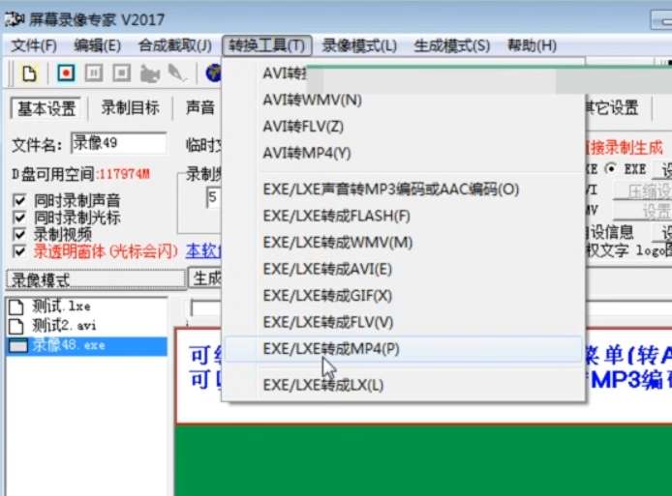Screen dimensions: 672x496
Task: Click the pen toolbar icon
Action: pos(176,73)
